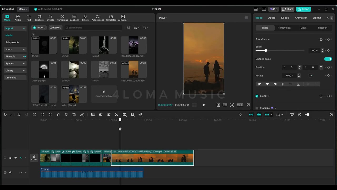Open selection tool mode dropdown
Screen dimensions: 337x190
click(11, 115)
